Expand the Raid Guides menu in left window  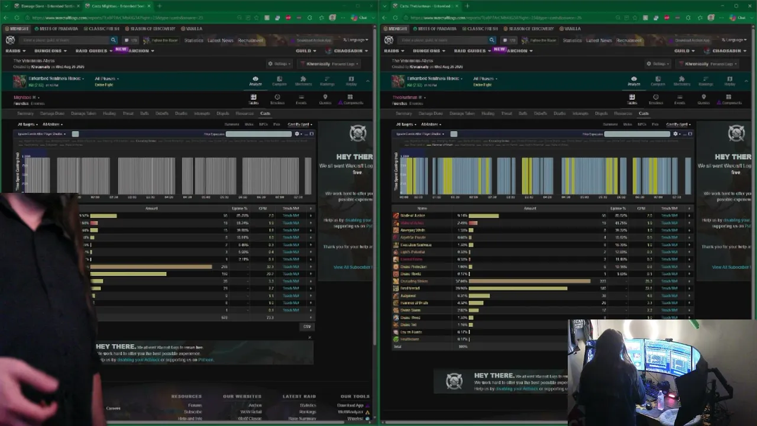tap(93, 51)
